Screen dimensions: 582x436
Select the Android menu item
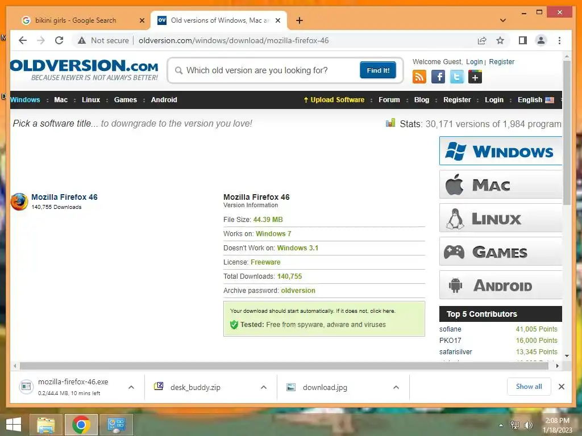pyautogui.click(x=164, y=100)
